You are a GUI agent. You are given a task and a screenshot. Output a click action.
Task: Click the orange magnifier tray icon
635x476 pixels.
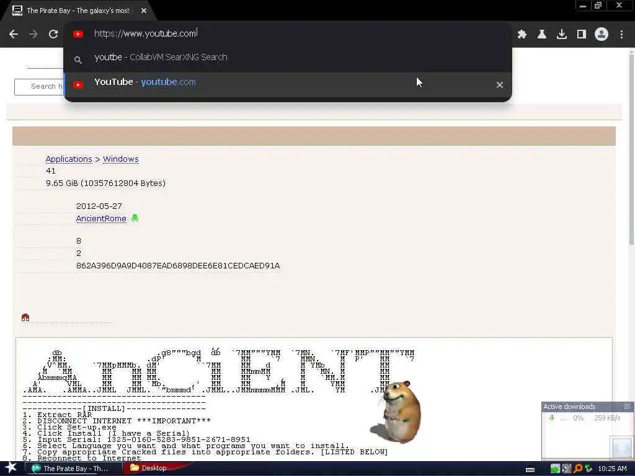(578, 469)
